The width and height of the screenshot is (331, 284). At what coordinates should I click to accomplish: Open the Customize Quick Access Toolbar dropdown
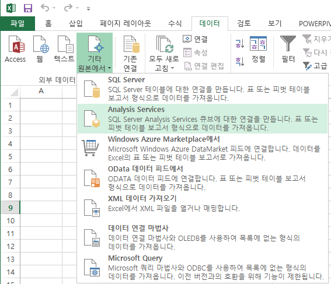pos(89,8)
